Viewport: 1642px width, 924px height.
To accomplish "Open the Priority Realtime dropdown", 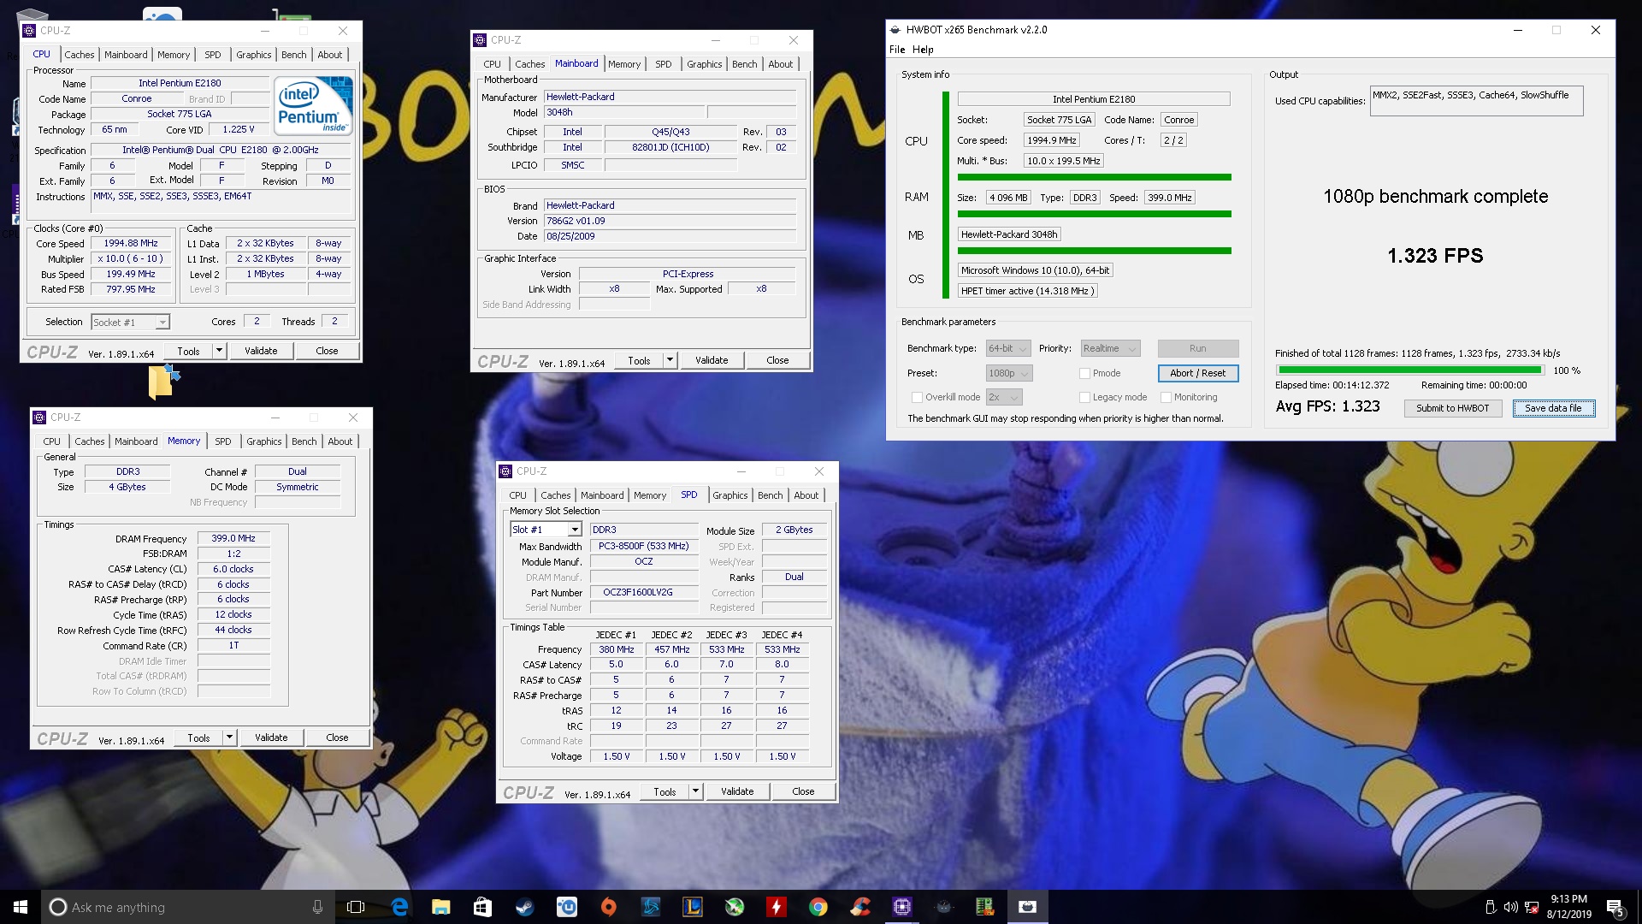I will (1110, 348).
